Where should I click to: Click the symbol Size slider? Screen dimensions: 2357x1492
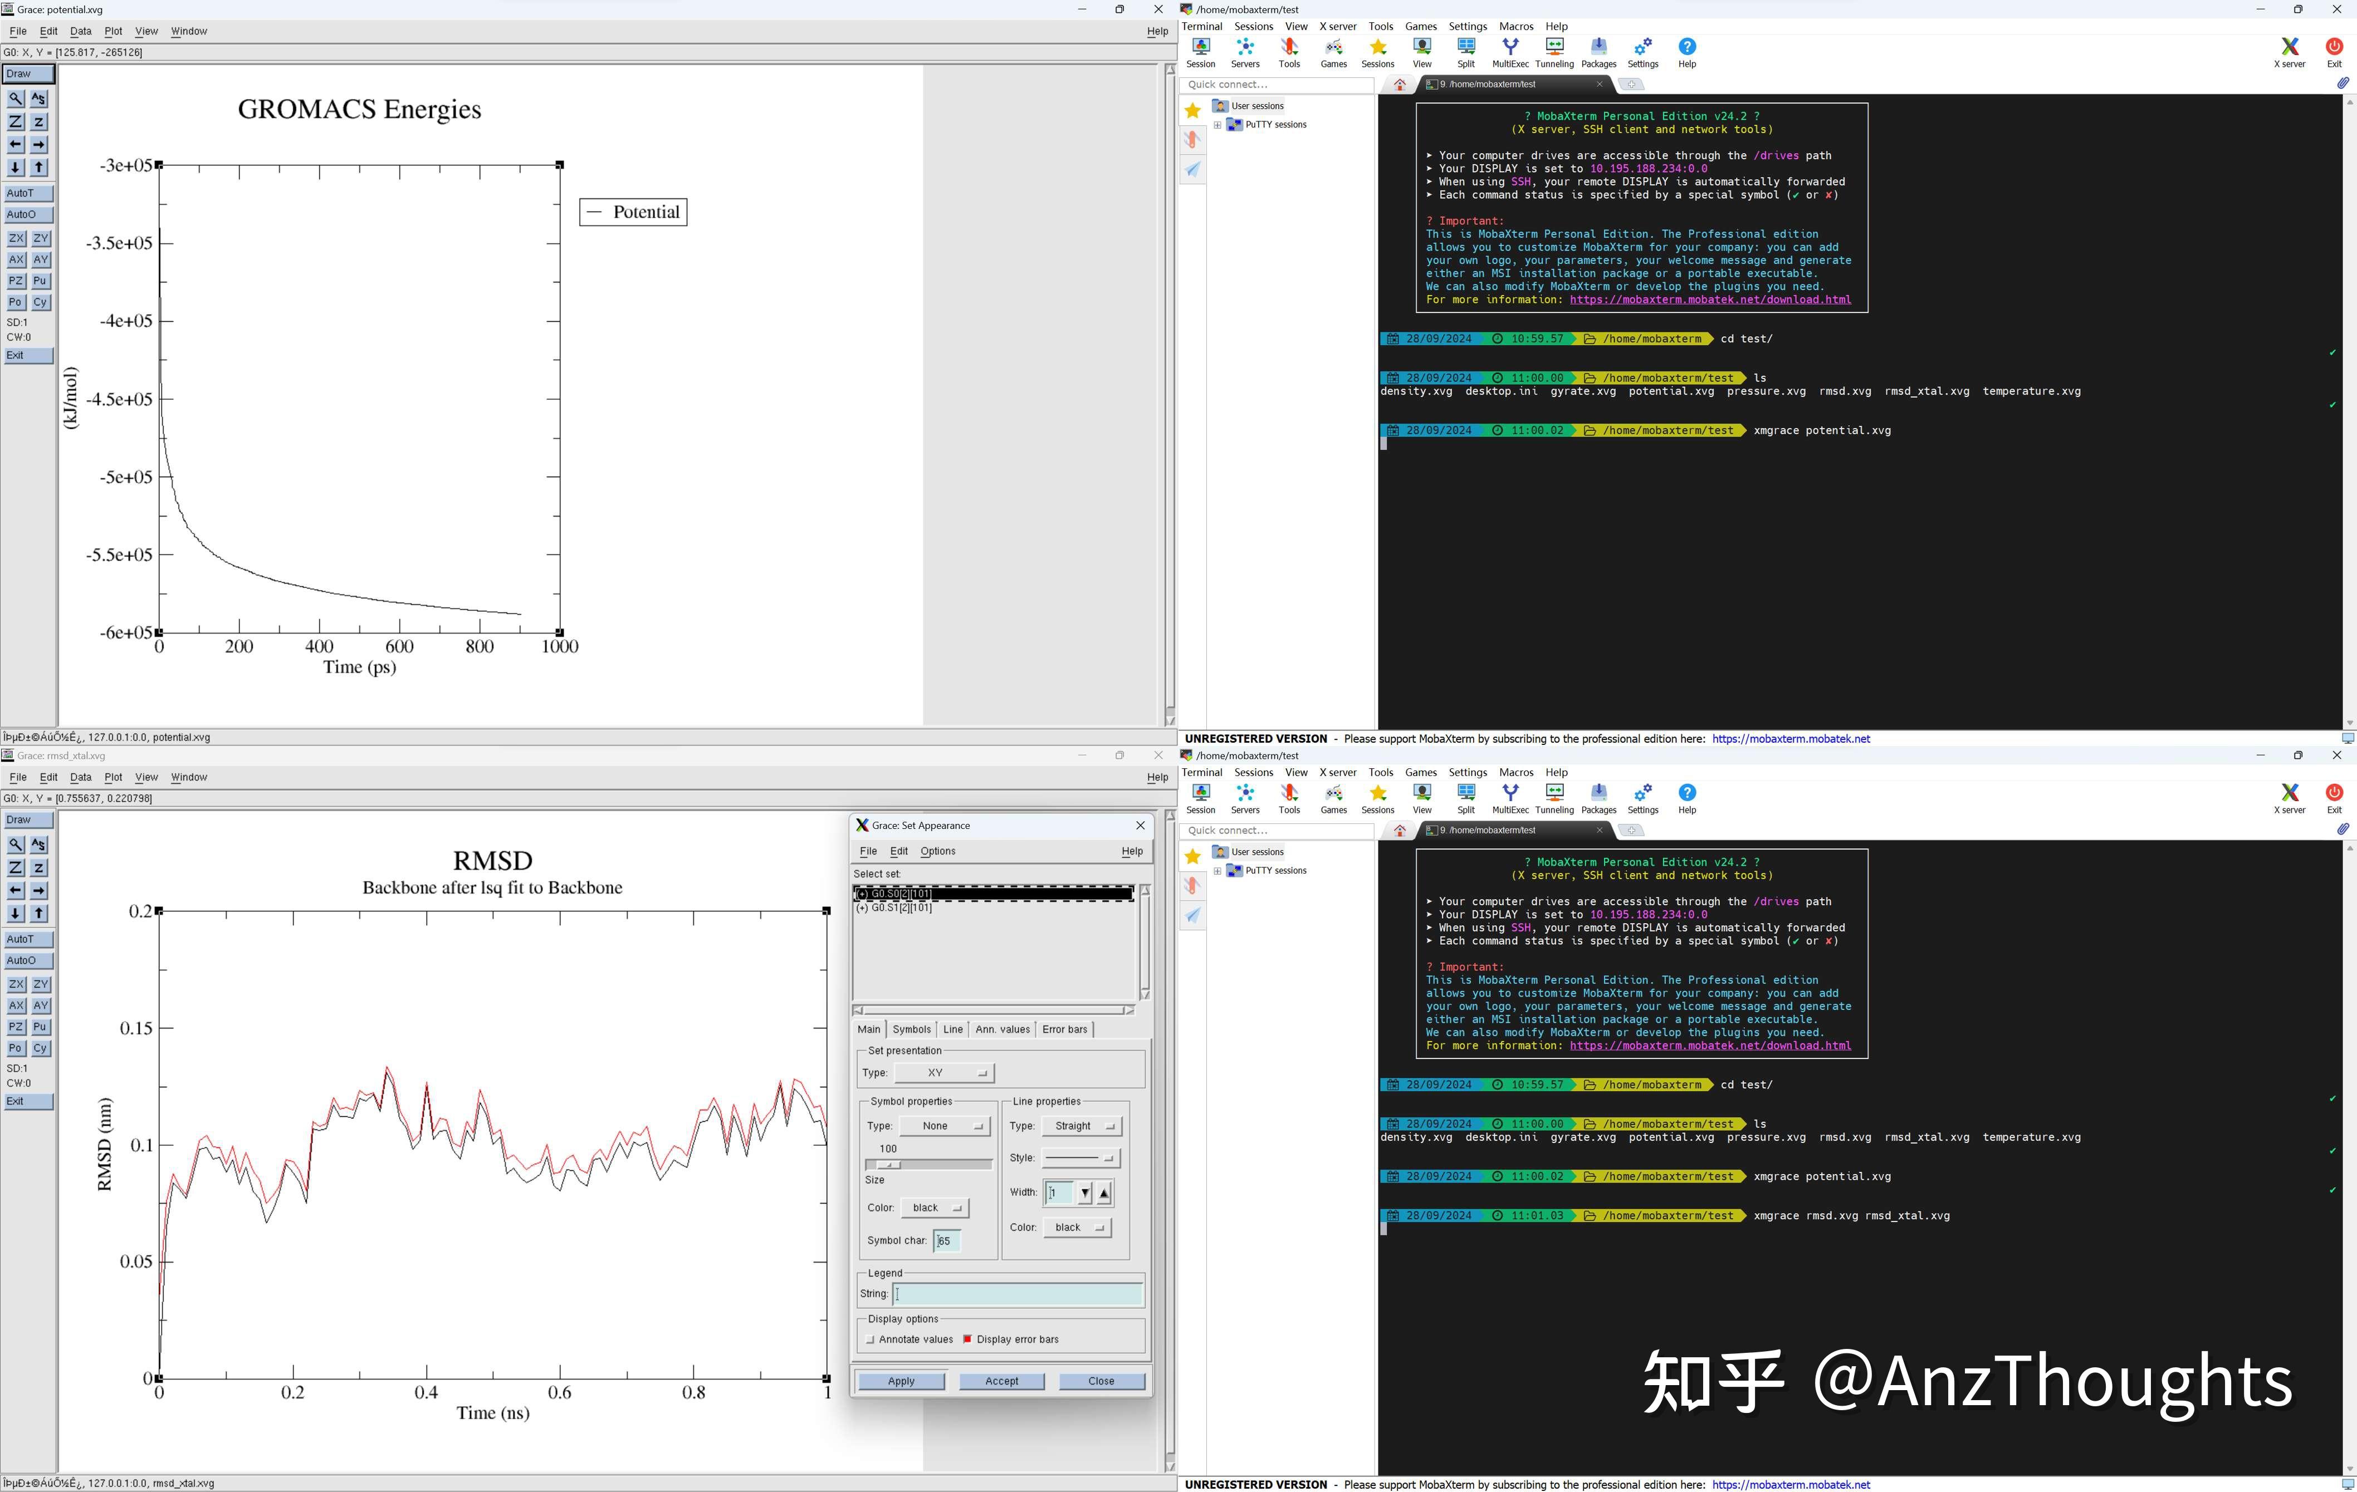tap(929, 1164)
